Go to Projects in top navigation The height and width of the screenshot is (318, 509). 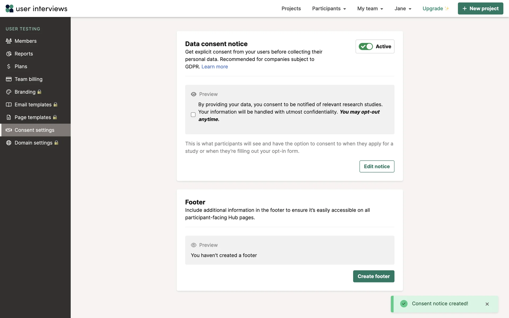(x=291, y=8)
